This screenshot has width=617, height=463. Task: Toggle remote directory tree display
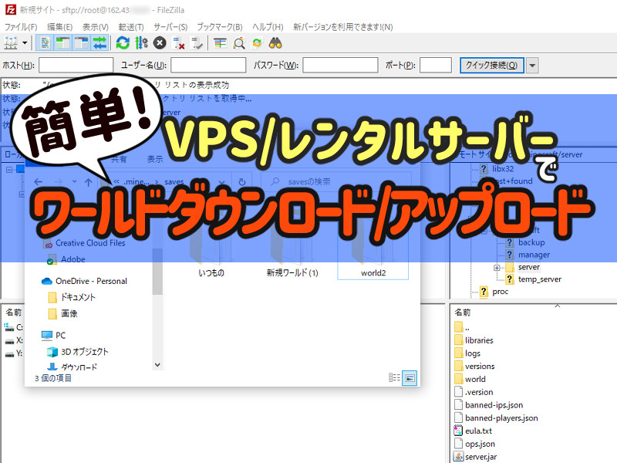tap(82, 43)
